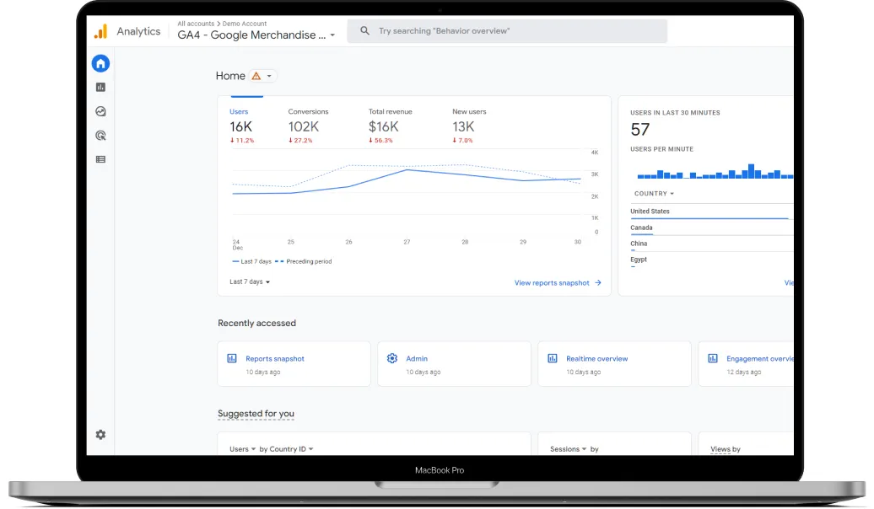The height and width of the screenshot is (509, 874).
Task: Click the orange warning triangle beside Home
Action: click(256, 76)
